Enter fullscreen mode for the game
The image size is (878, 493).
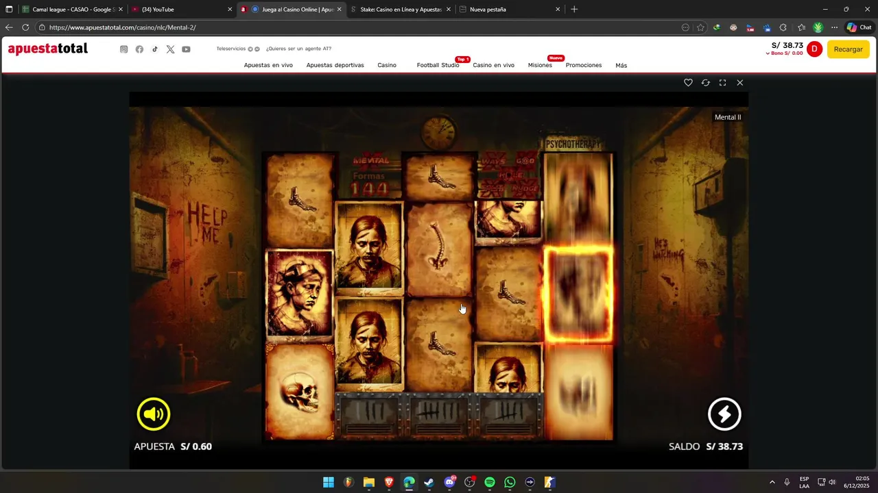coord(722,82)
